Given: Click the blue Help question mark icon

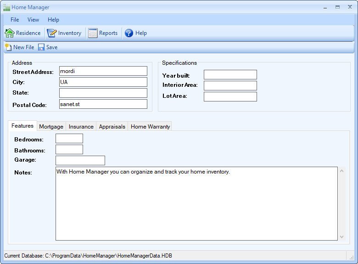Looking at the screenshot, I should (x=129, y=33).
